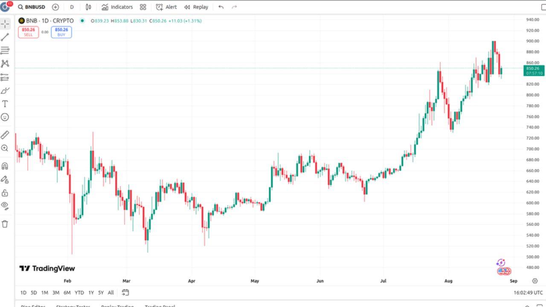Viewport: 546px width, 307px height.
Task: Open the Fibonacci retracement tools
Action: click(5, 50)
